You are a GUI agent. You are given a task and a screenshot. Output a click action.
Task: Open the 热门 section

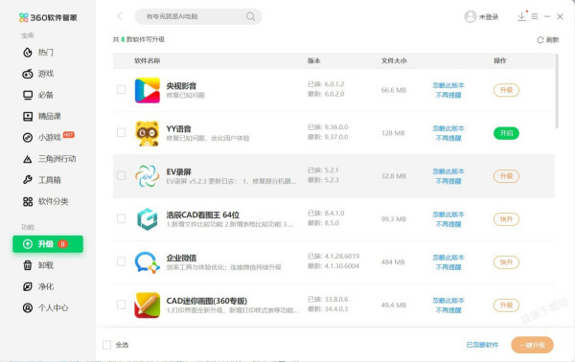[38, 53]
